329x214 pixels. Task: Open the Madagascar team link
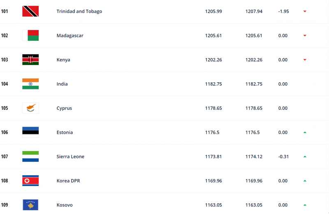pyautogui.click(x=70, y=35)
